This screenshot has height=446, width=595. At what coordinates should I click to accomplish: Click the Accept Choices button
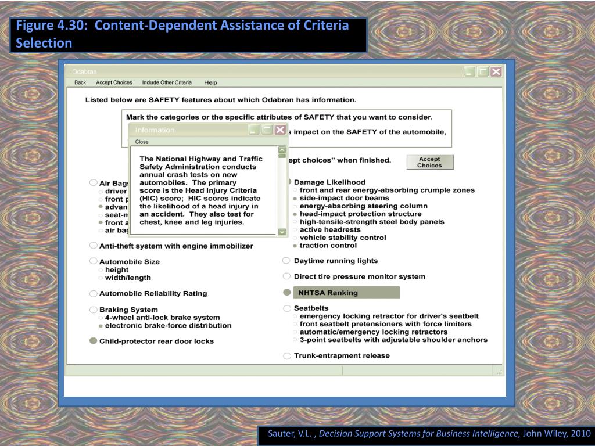429,162
